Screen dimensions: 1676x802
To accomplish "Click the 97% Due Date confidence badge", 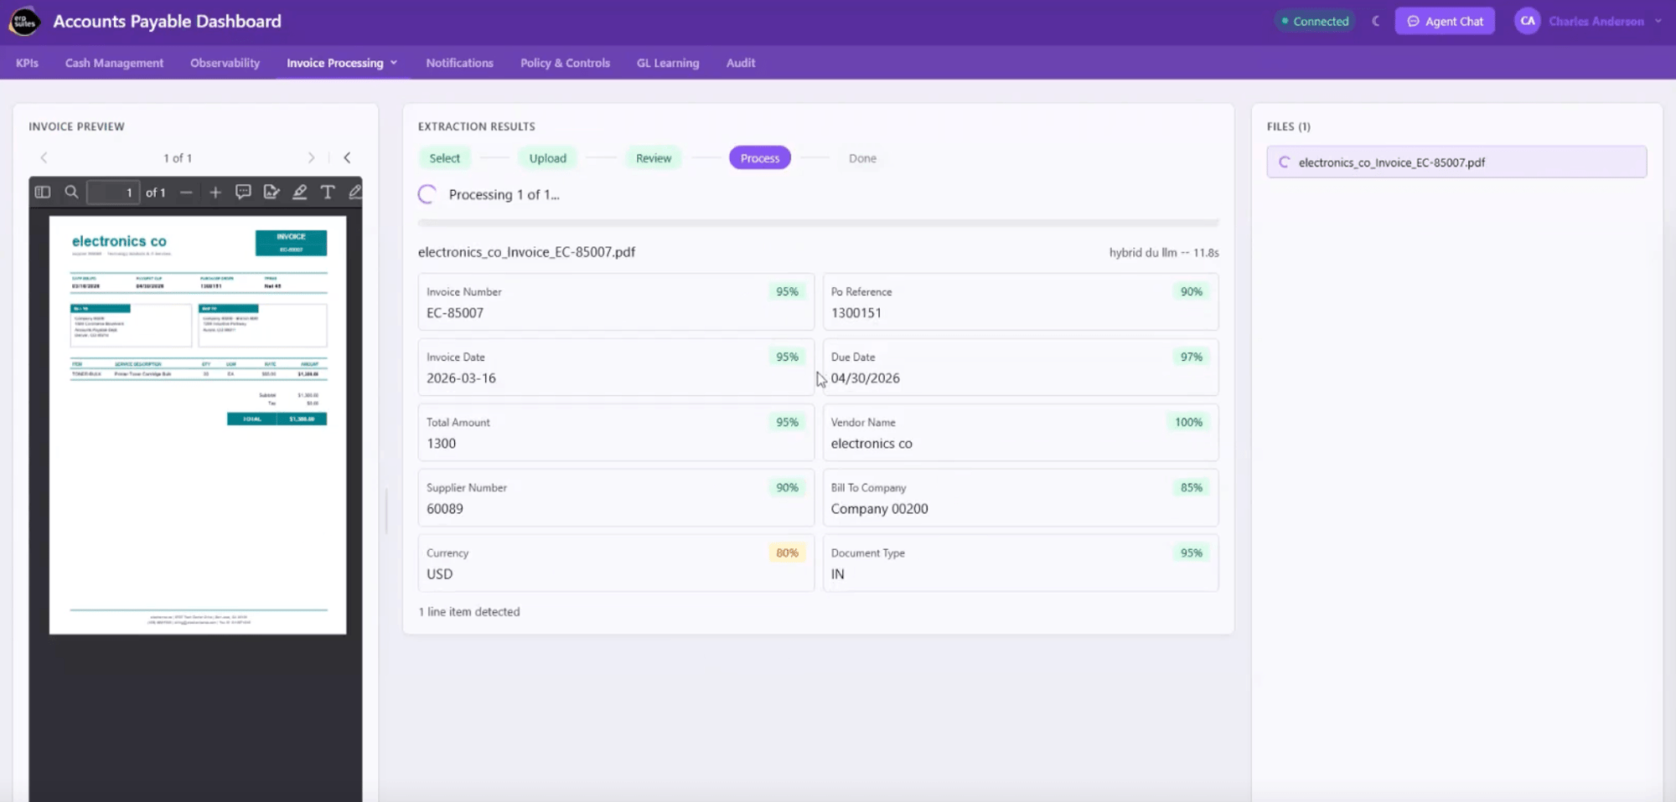I will click(1192, 357).
